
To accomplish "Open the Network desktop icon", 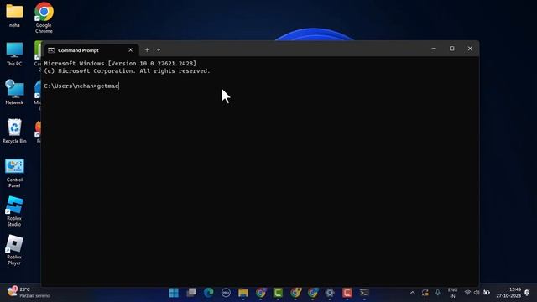I will click(x=14, y=92).
